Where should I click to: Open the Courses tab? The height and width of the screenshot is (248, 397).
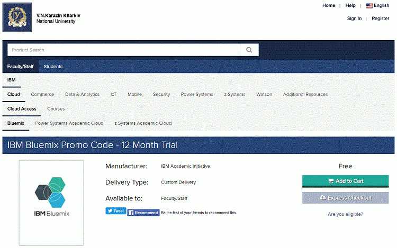(x=56, y=109)
